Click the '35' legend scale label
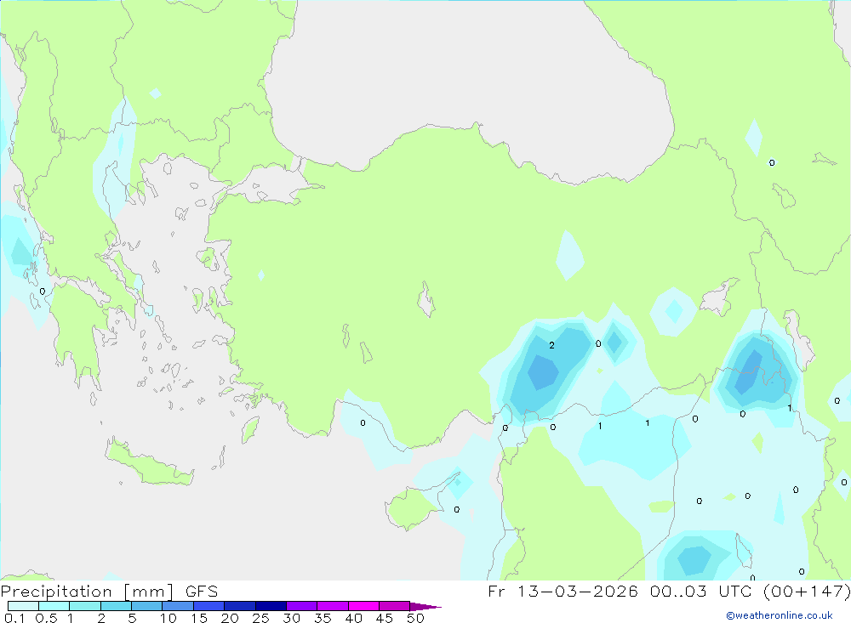The width and height of the screenshot is (851, 623). point(323,618)
